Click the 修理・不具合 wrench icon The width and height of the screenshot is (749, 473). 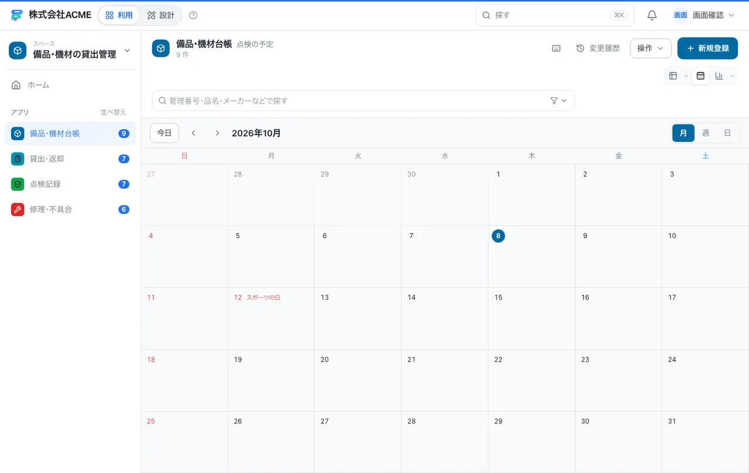pyautogui.click(x=18, y=209)
